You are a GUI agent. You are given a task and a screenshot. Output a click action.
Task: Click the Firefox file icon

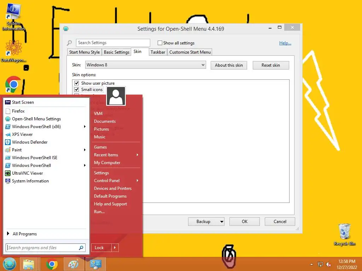click(8, 111)
